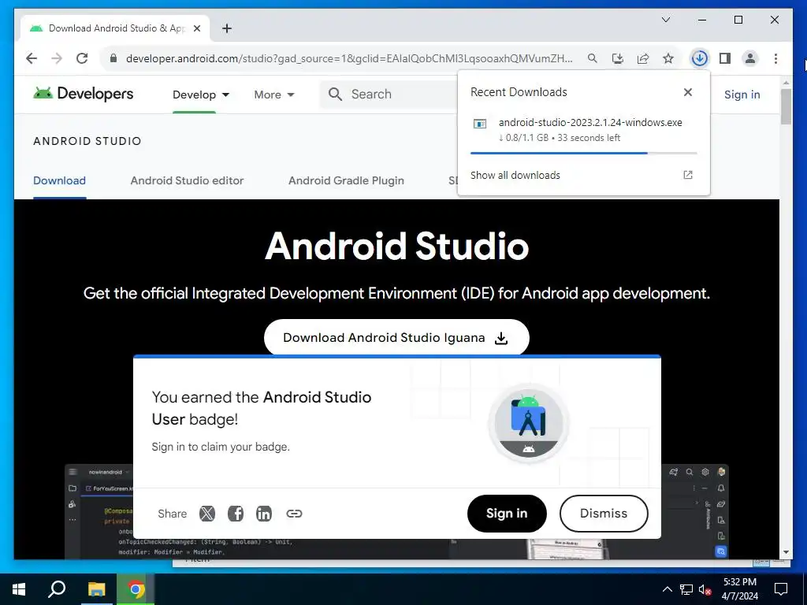Open a new tab
The image size is (807, 605).
click(226, 28)
